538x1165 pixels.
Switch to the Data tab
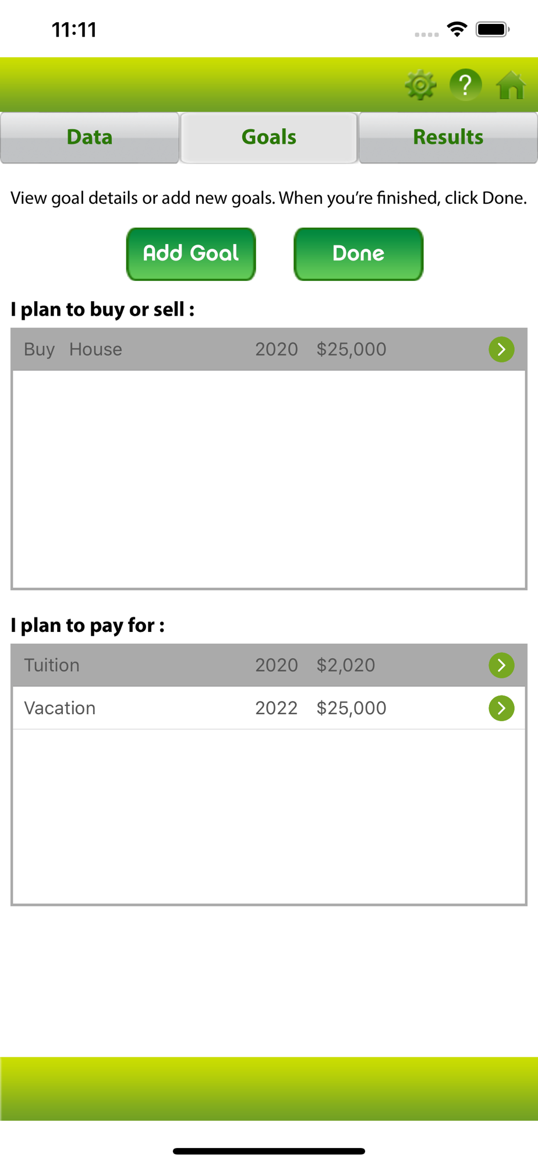click(x=90, y=137)
